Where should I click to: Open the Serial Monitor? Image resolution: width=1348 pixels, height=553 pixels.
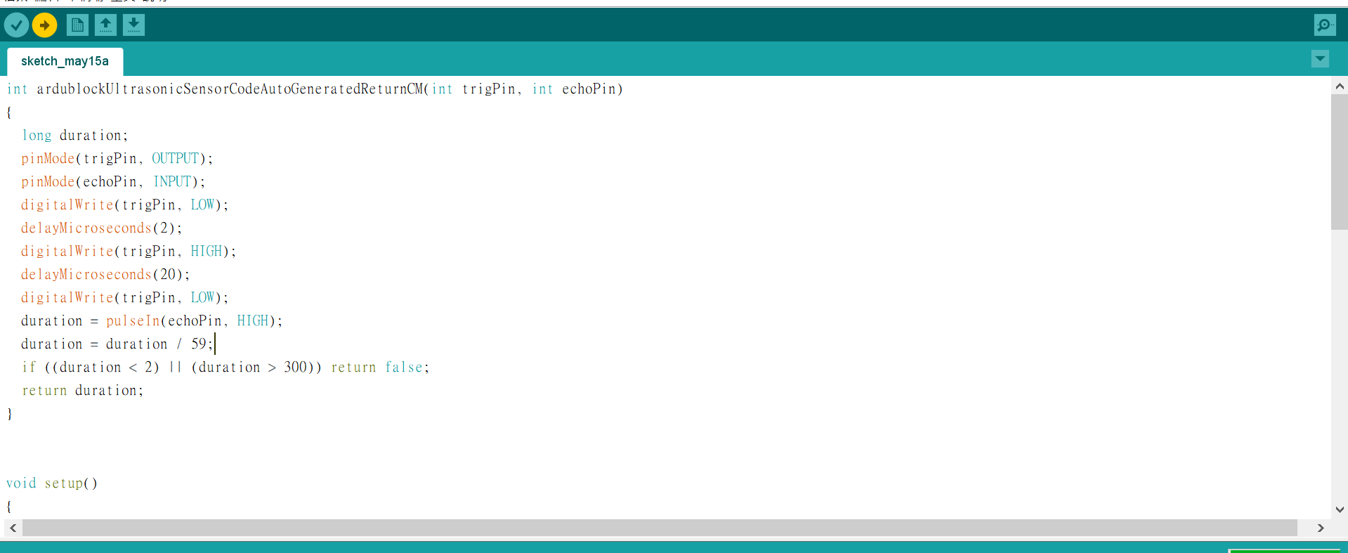click(1325, 25)
